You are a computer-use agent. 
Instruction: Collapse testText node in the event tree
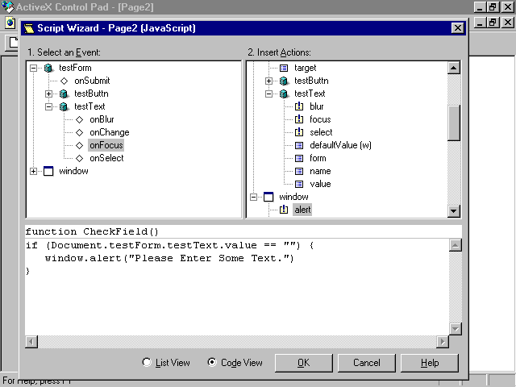point(49,106)
